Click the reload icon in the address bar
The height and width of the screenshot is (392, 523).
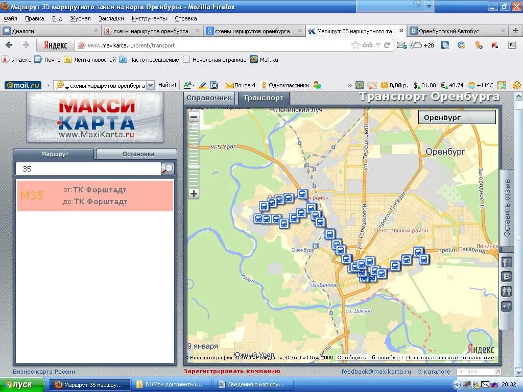pos(387,45)
